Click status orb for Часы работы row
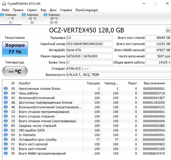The width and height of the screenshot is (171, 160). pos(5,93)
